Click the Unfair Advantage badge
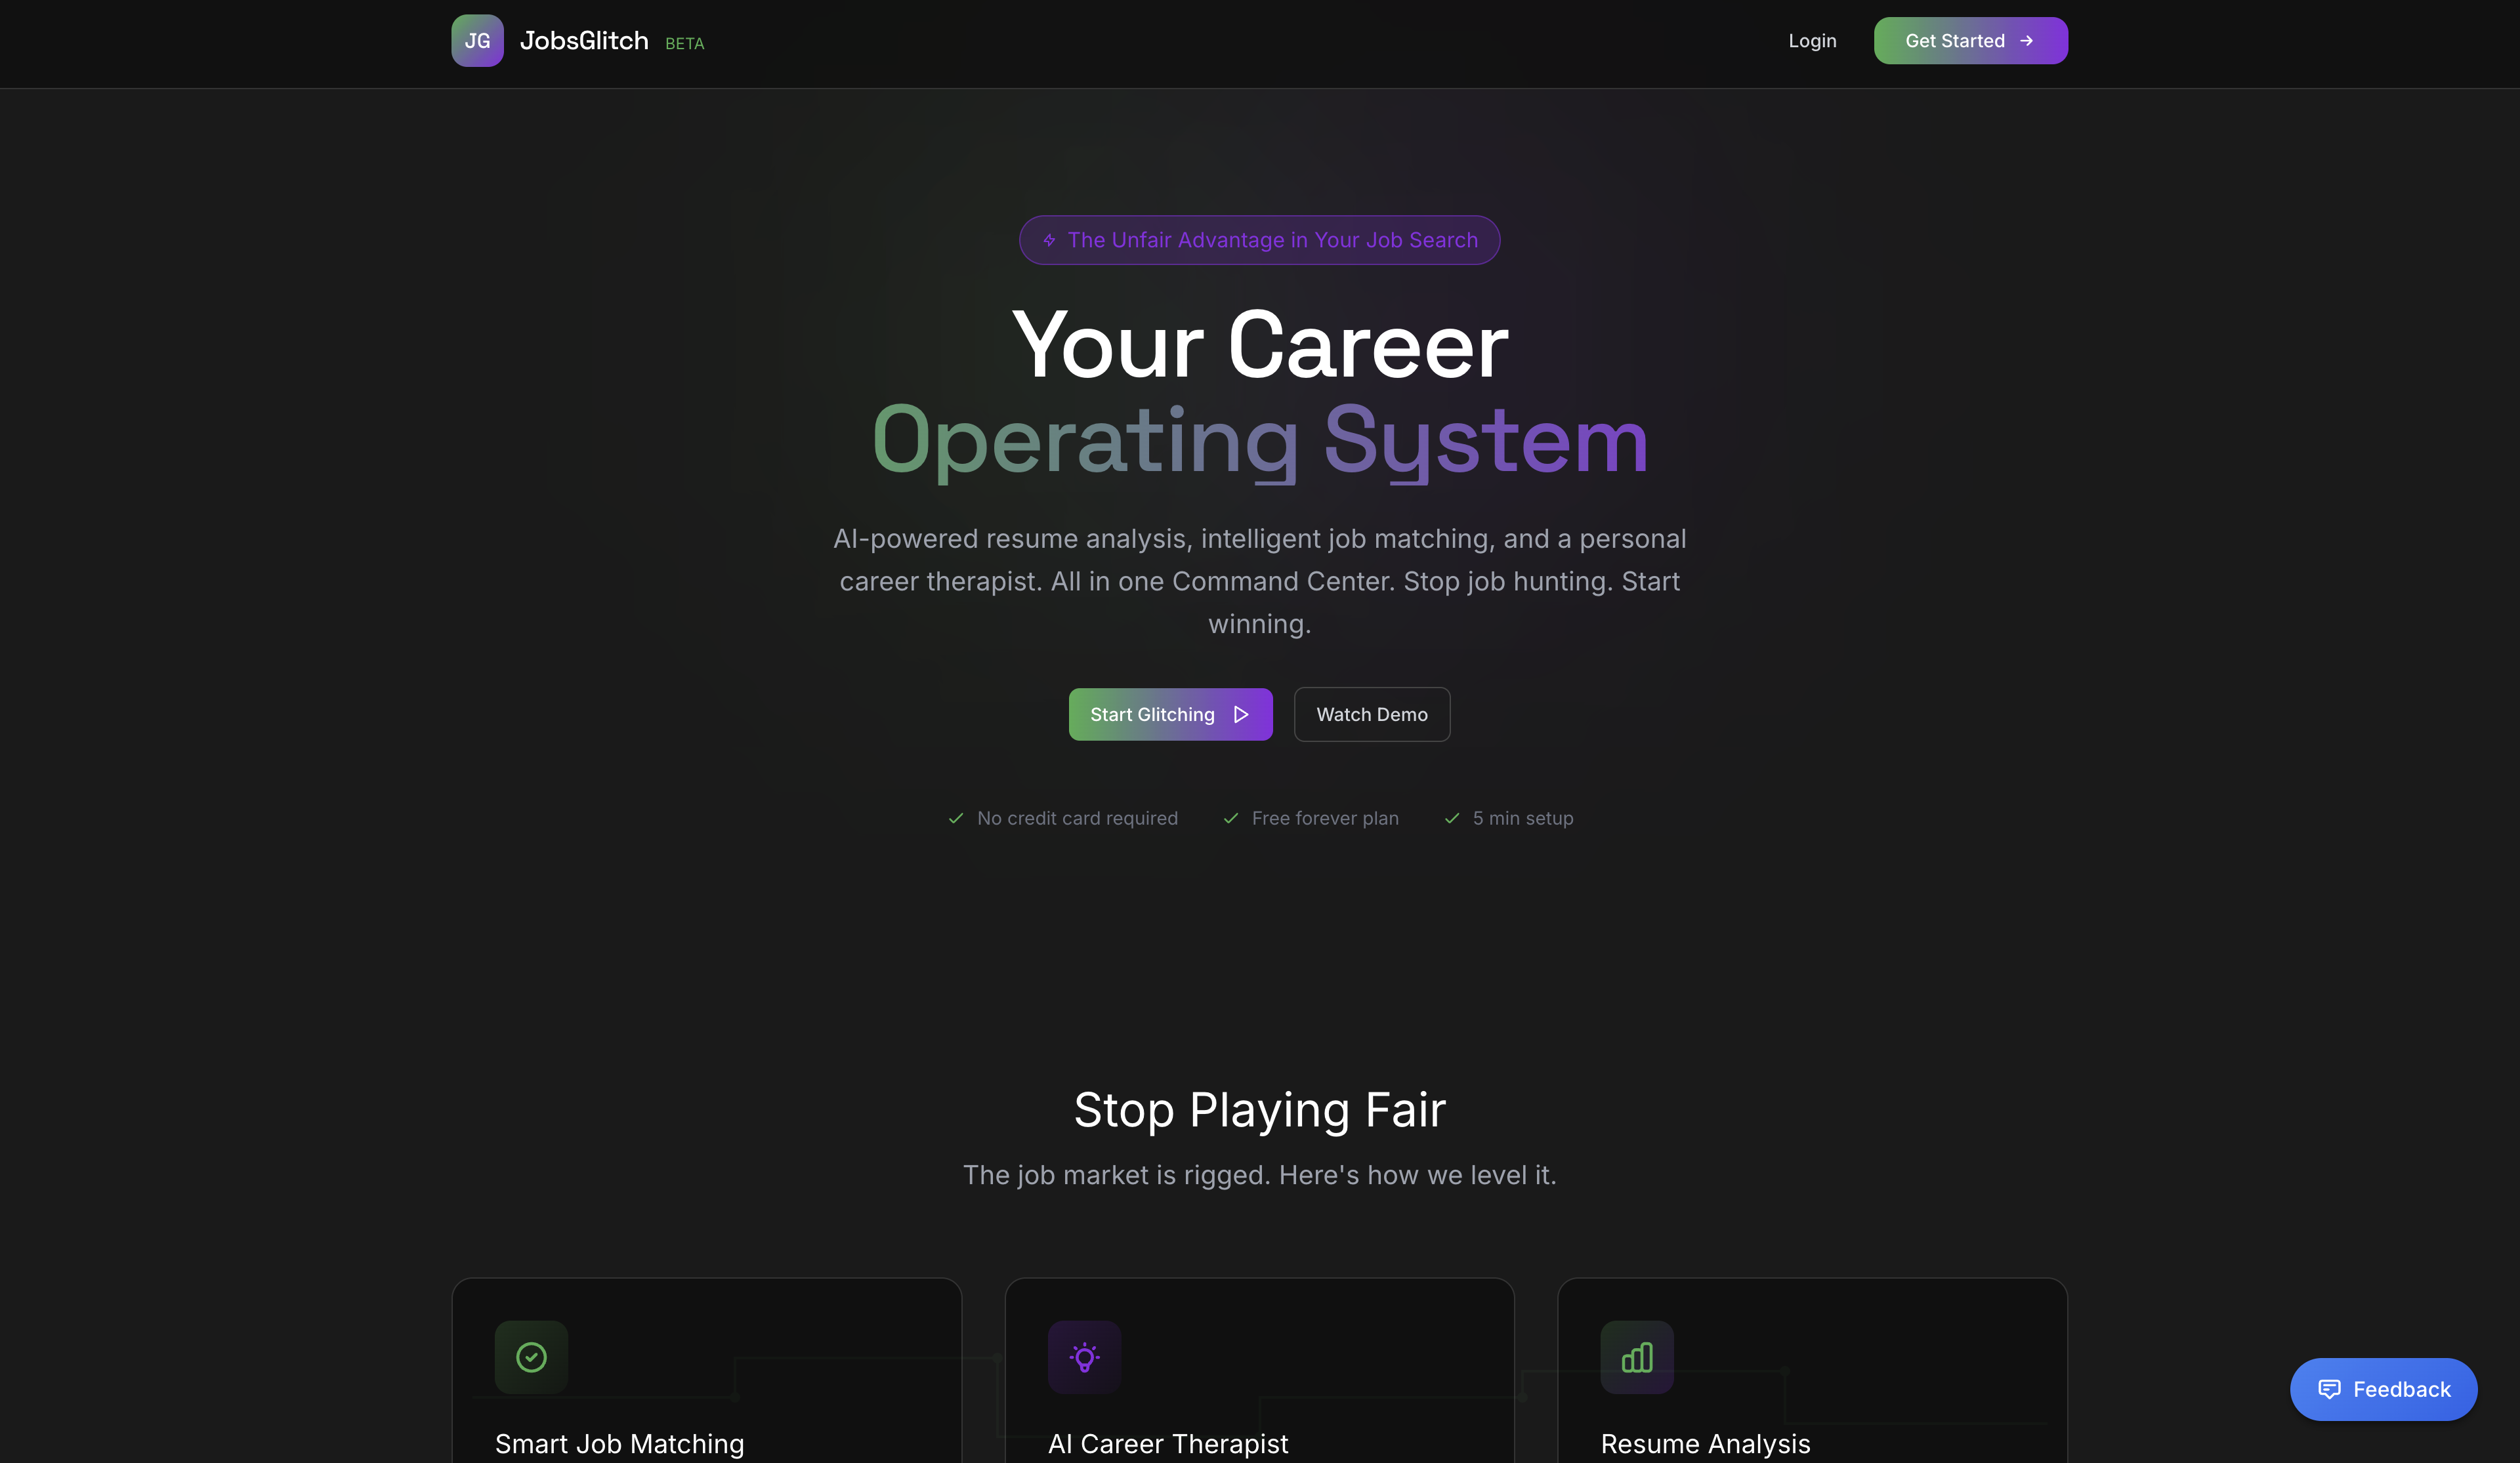Image resolution: width=2520 pixels, height=1463 pixels. pyautogui.click(x=1259, y=240)
